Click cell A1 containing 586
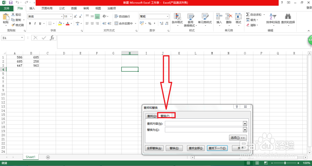 coord(15,57)
